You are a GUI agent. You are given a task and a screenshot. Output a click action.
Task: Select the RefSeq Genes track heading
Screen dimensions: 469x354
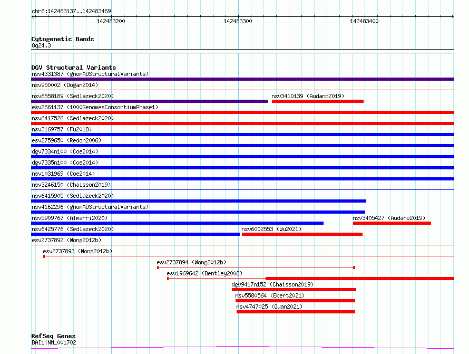pos(53,336)
